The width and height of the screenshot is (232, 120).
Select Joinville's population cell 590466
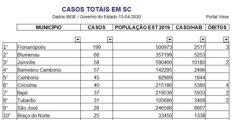tap(142, 62)
